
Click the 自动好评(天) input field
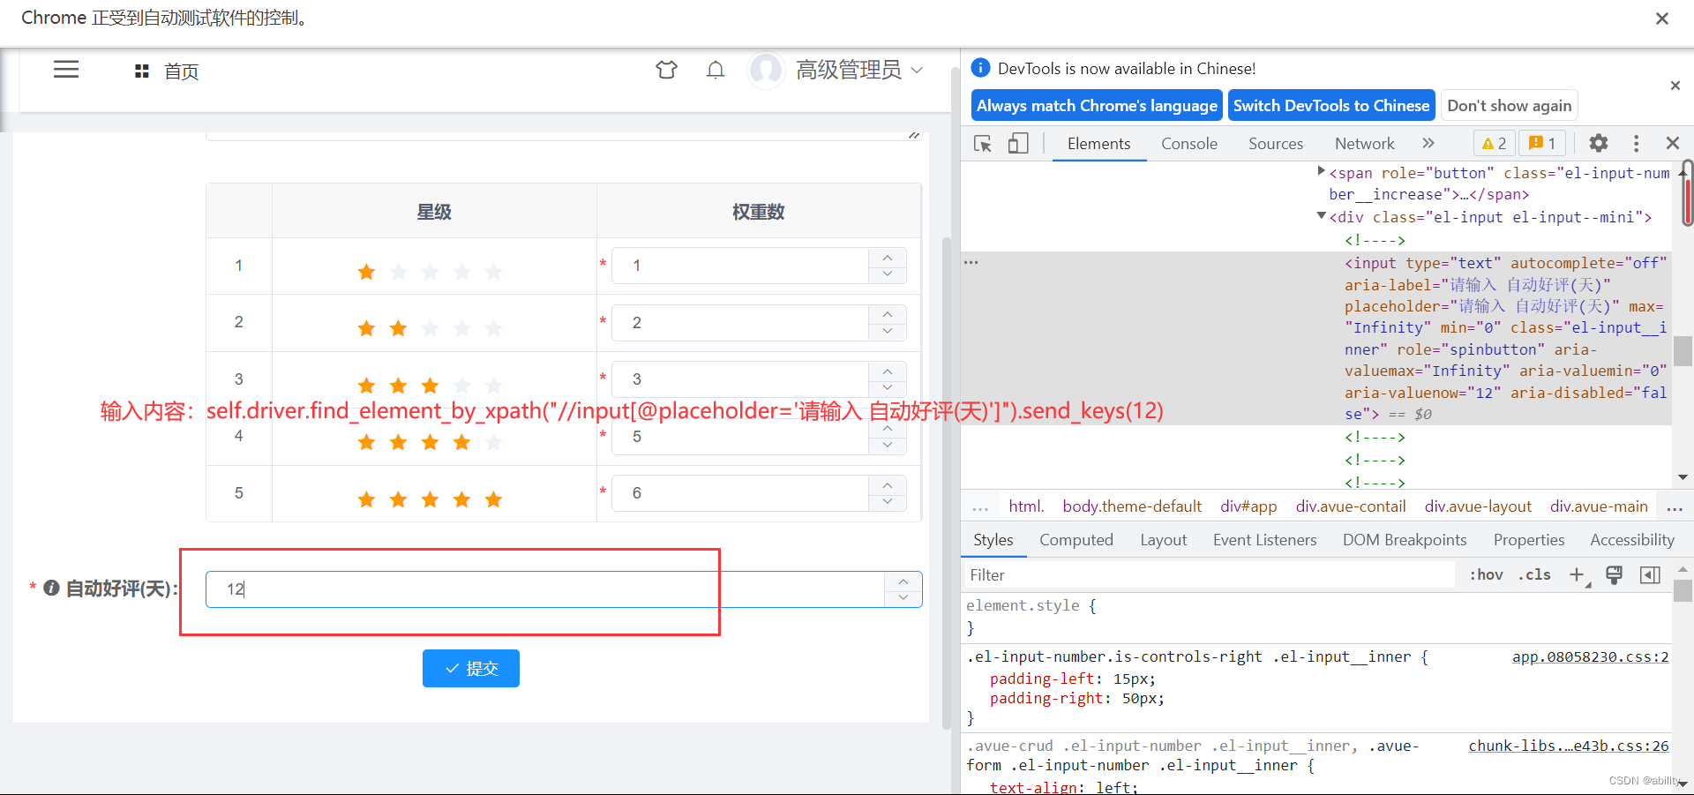544,589
